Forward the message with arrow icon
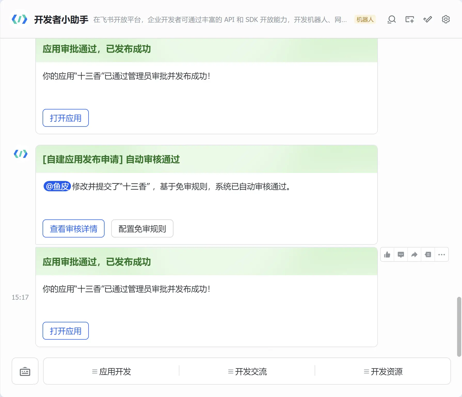Viewport: 462px width, 397px height. pos(414,255)
